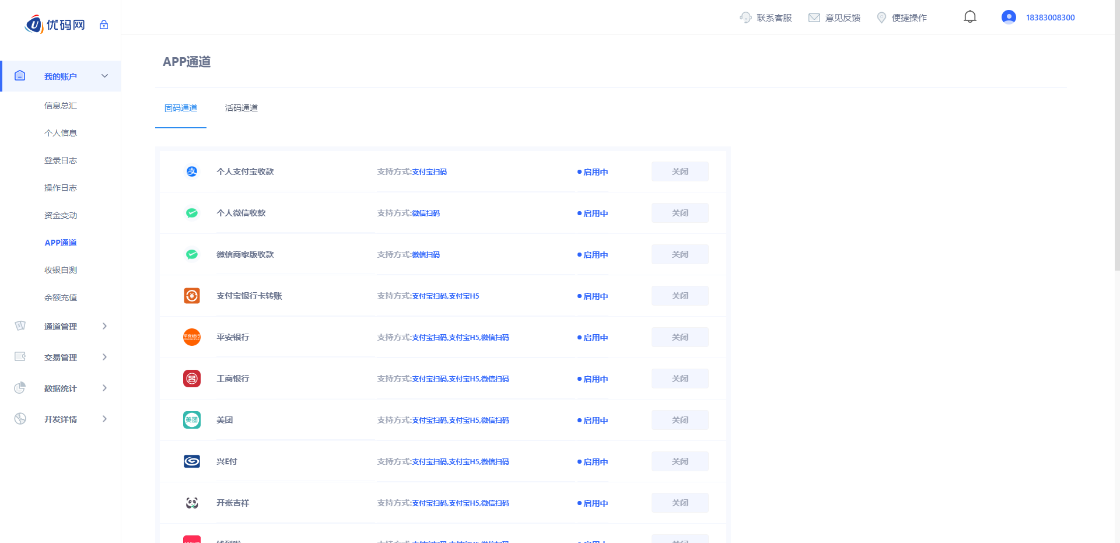Click the user avatar icon
The image size is (1120, 543).
1009,17
